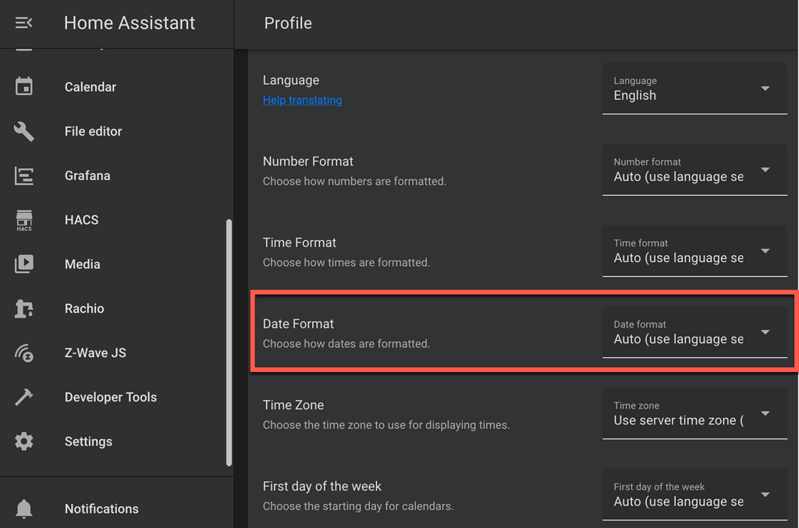The height and width of the screenshot is (528, 799).
Task: Open the Language dropdown
Action: pos(694,88)
